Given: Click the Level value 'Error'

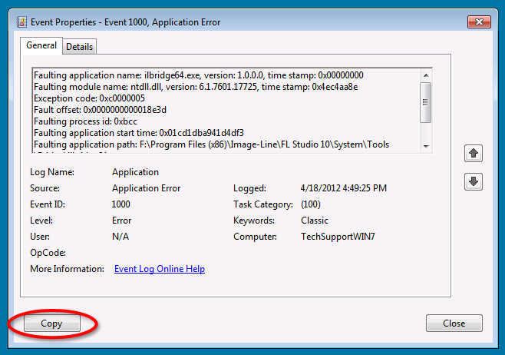Looking at the screenshot, I should [x=122, y=221].
